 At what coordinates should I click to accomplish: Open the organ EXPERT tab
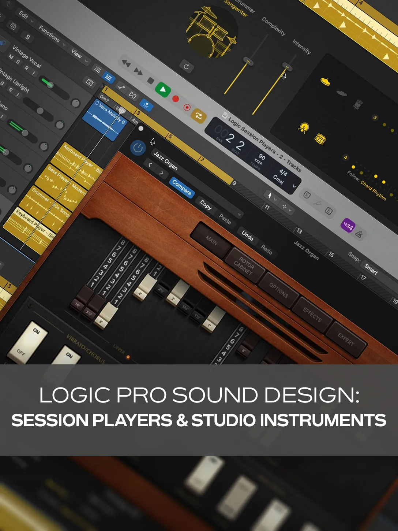346,339
